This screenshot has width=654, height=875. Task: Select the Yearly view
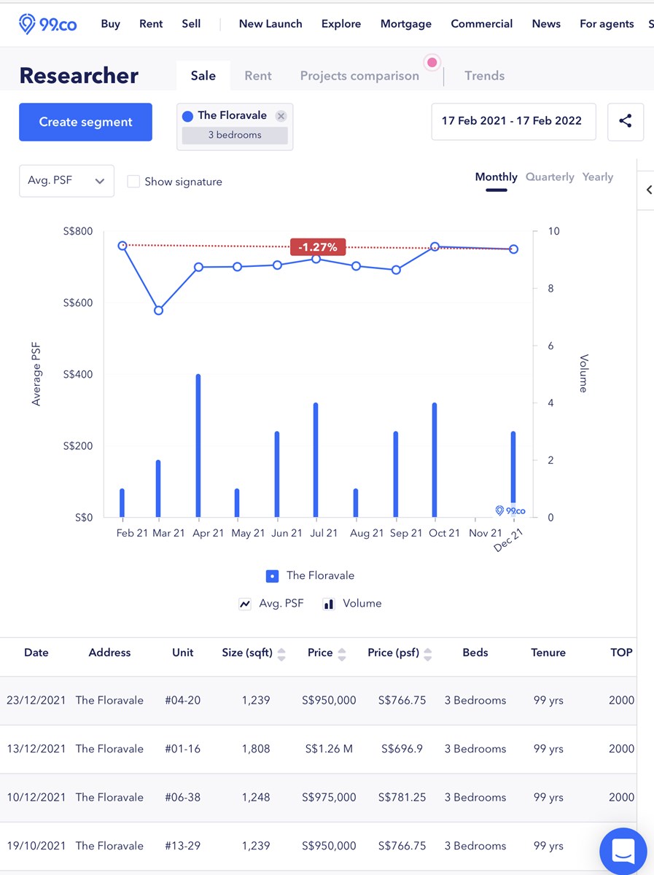pyautogui.click(x=597, y=177)
